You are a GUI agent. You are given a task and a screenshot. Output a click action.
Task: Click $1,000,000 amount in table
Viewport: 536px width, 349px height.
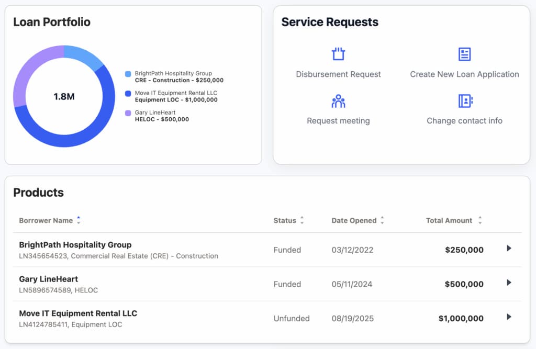pos(461,318)
